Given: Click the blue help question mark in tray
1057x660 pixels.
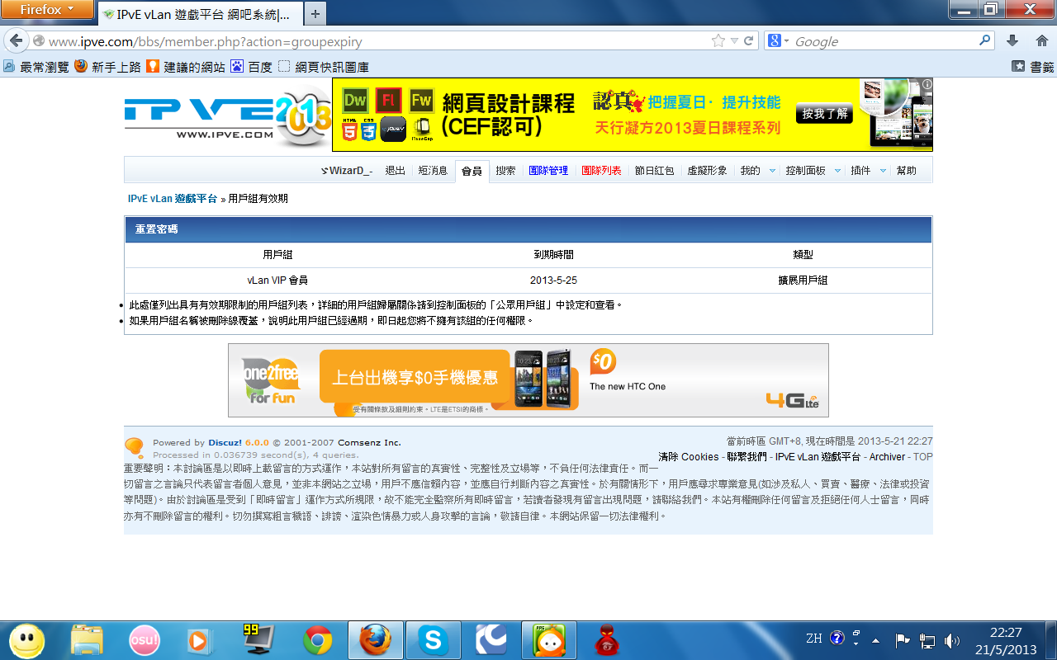Looking at the screenshot, I should (837, 638).
